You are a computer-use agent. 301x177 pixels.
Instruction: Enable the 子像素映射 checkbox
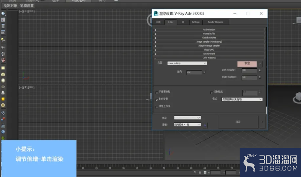[x=157, y=93]
